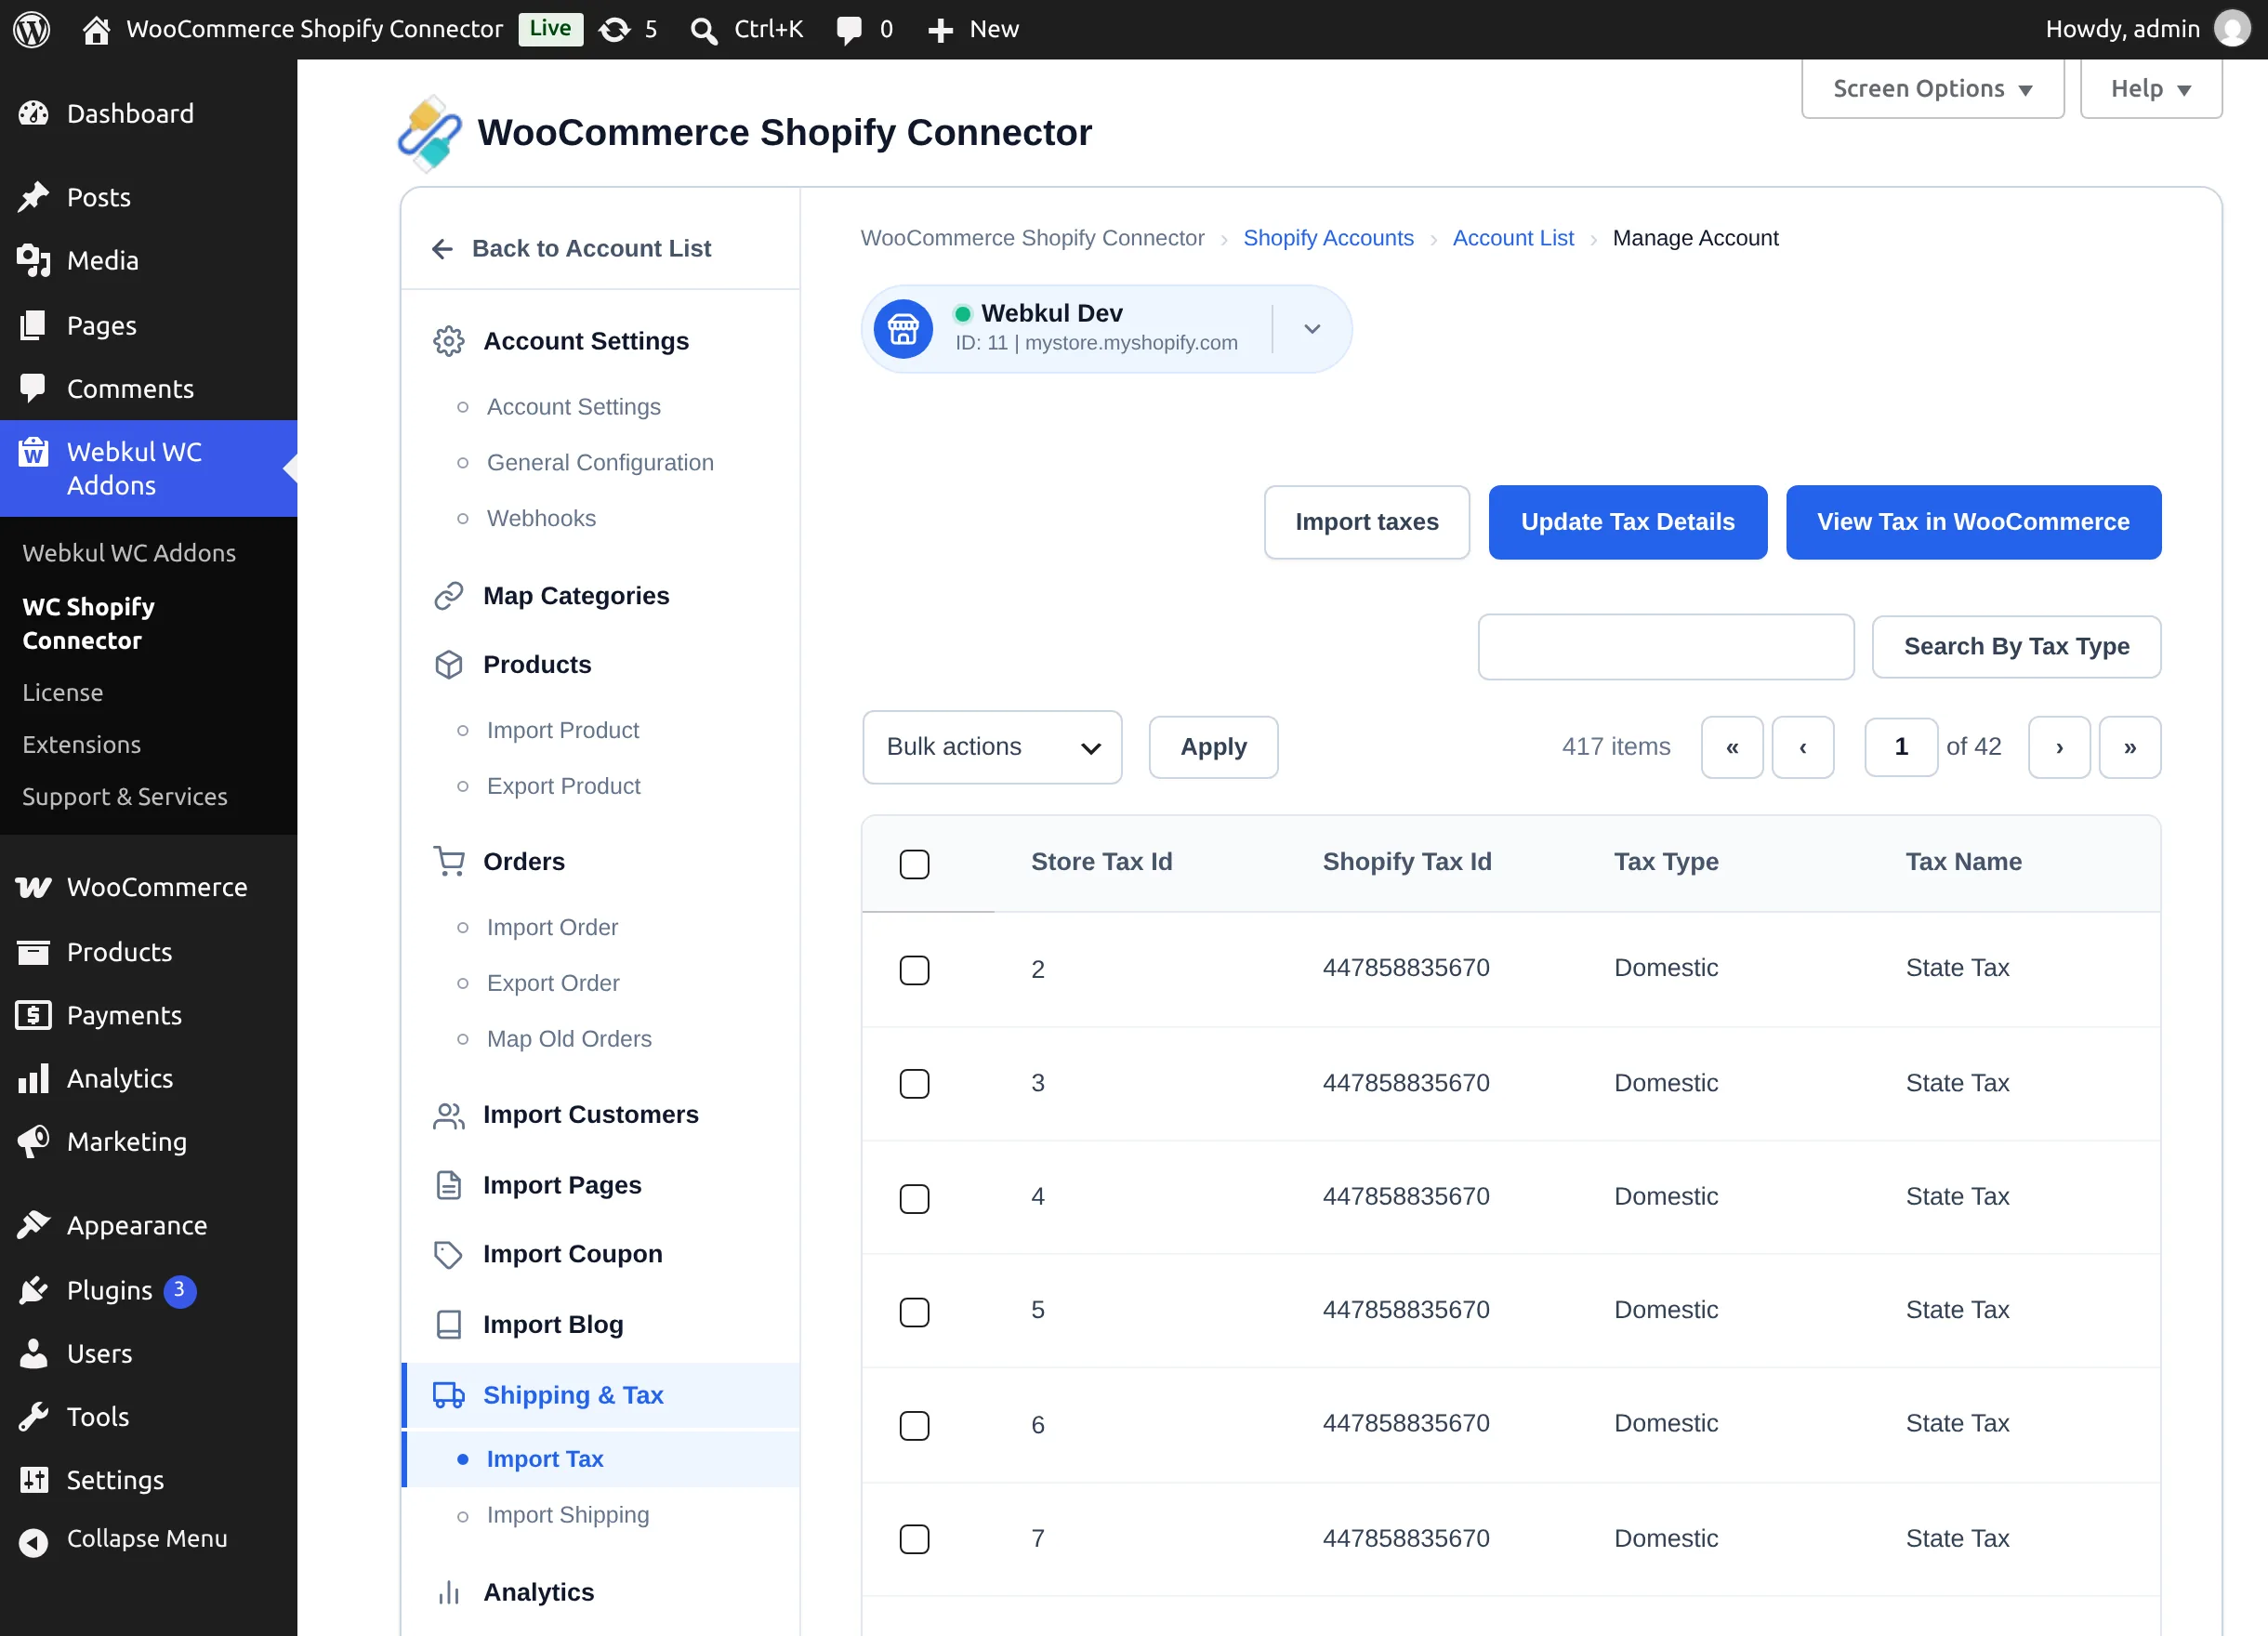
Task: Check the row with Store Tax Id 3
Action: tap(914, 1084)
